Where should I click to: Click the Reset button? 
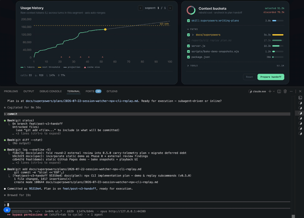249,77
